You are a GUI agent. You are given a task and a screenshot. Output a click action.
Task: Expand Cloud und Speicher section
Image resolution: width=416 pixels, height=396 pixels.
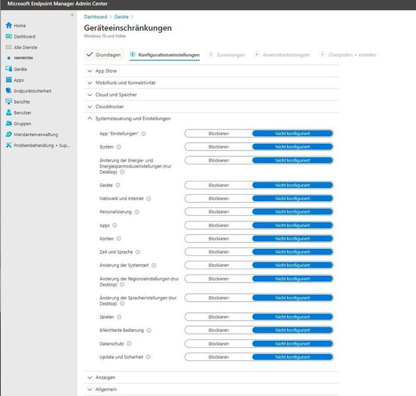point(211,94)
